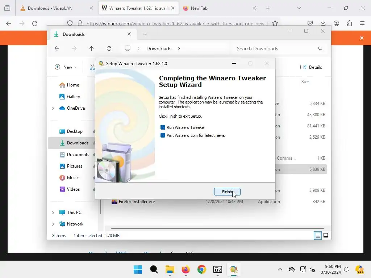Image resolution: width=371 pixels, height=278 pixels.
Task: Click the taskbar clock showing 9:50 PM
Action: pyautogui.click(x=331, y=269)
